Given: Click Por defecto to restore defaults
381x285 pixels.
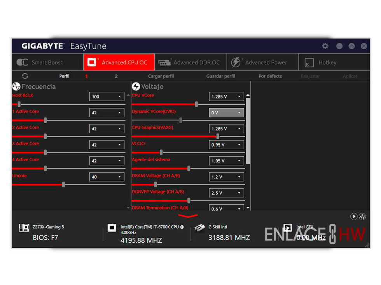Looking at the screenshot, I should coord(271,76).
